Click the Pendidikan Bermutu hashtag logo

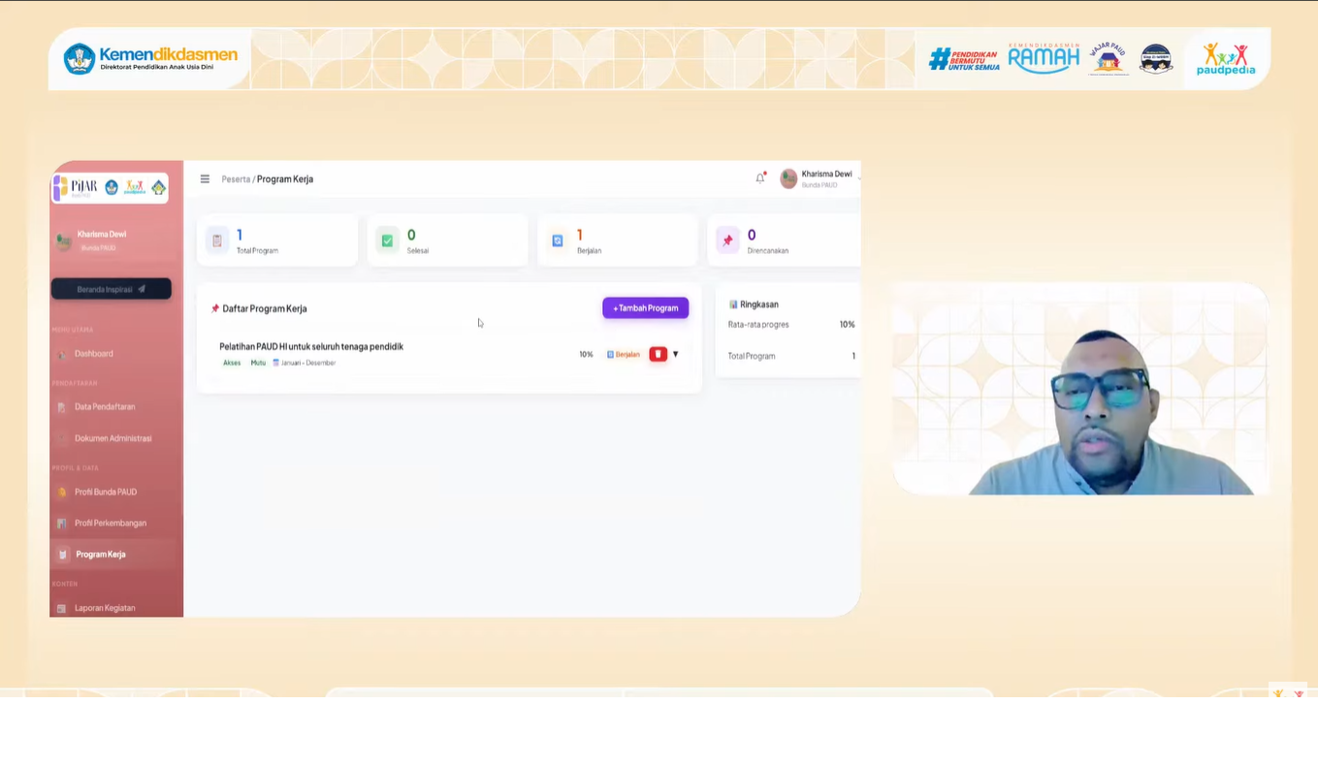pyautogui.click(x=964, y=59)
